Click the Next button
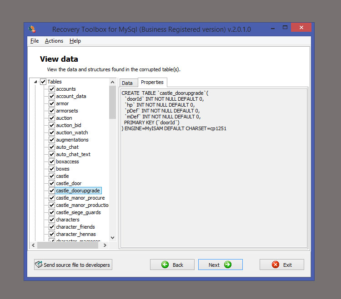Image resolution: width=341 pixels, height=299 pixels. 221,265
